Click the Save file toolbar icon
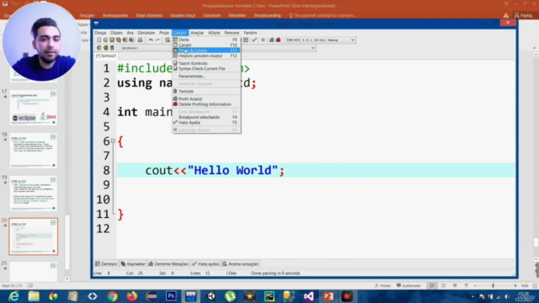 click(112, 40)
